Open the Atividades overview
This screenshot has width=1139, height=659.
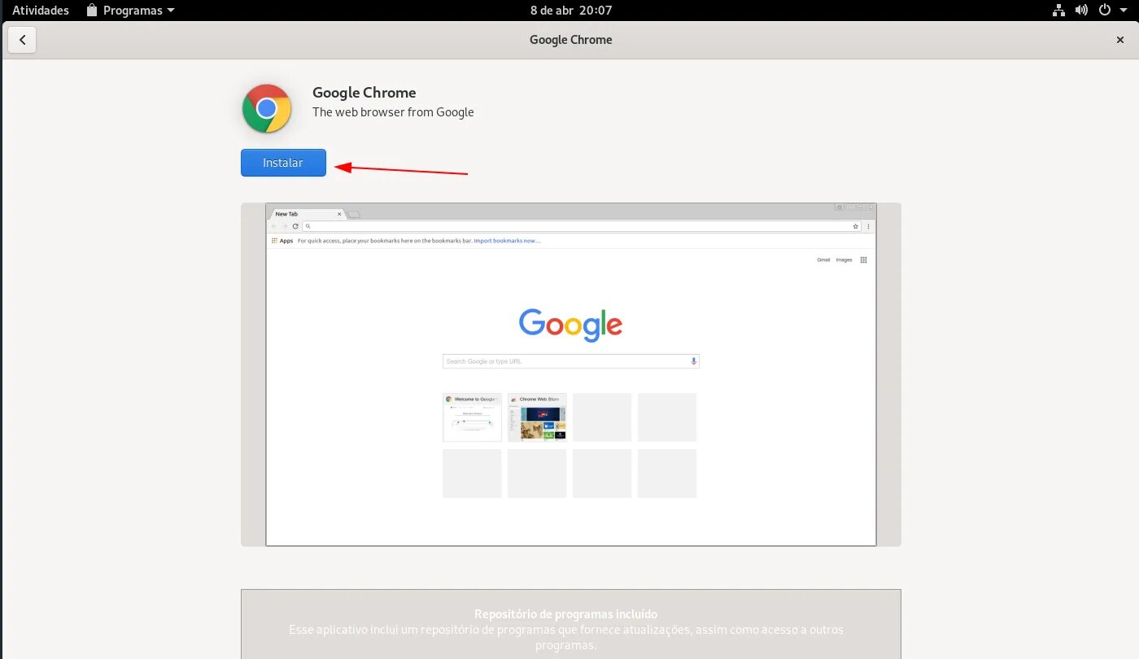[41, 11]
